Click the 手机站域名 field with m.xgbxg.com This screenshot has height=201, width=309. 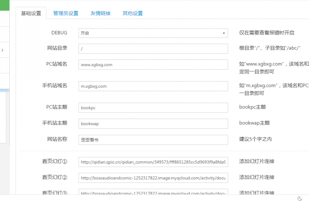153,86
